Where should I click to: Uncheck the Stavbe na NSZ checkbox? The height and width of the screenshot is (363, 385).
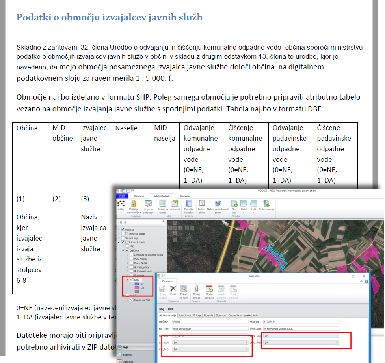(132, 300)
